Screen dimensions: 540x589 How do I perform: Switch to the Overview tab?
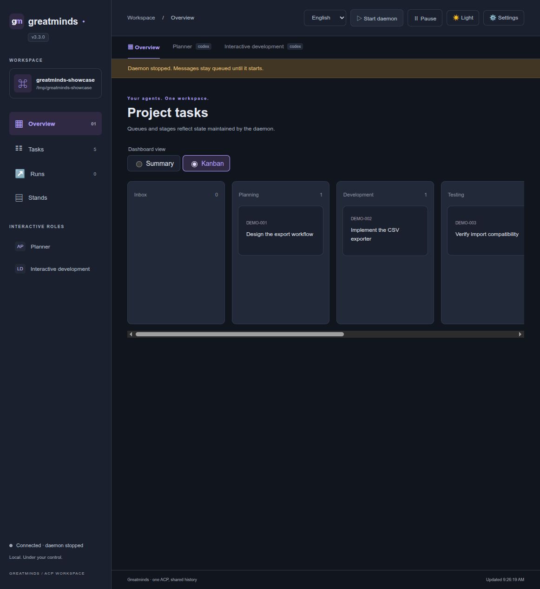click(x=144, y=47)
